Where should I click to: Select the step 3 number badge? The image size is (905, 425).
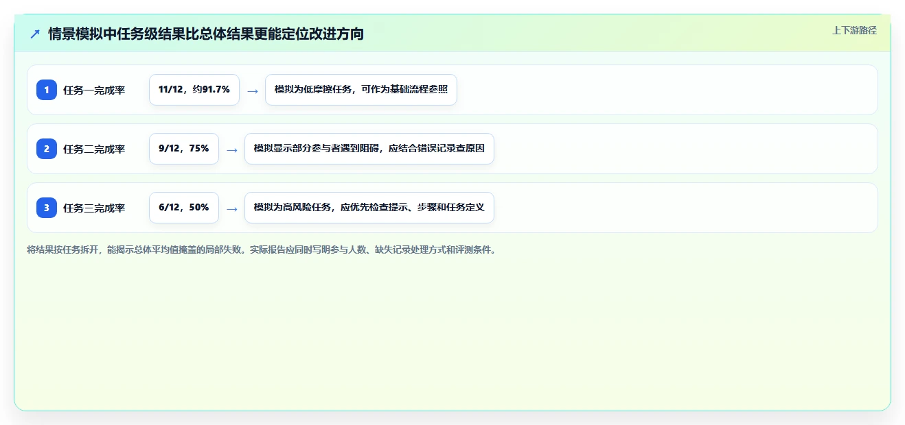click(x=47, y=208)
